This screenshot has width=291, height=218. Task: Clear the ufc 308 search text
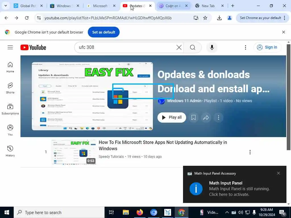[179, 47]
